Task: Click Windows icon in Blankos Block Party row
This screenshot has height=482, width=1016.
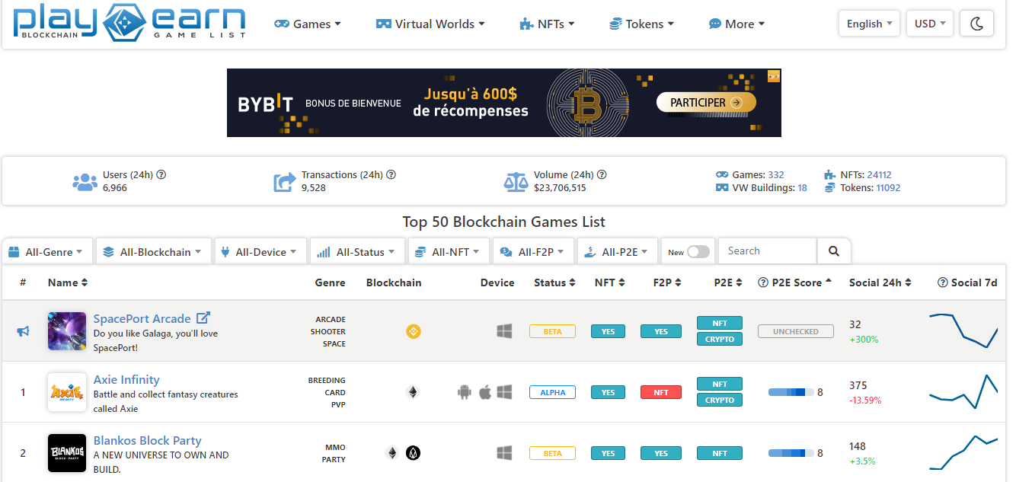Action: click(504, 453)
